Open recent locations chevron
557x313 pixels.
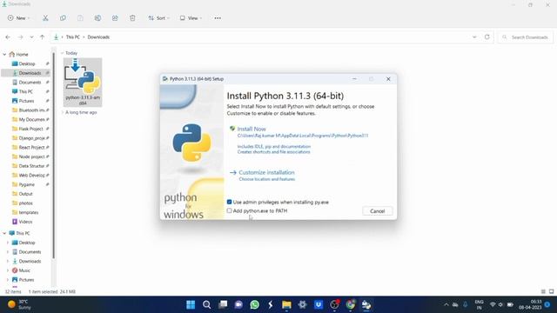[x=31, y=37]
